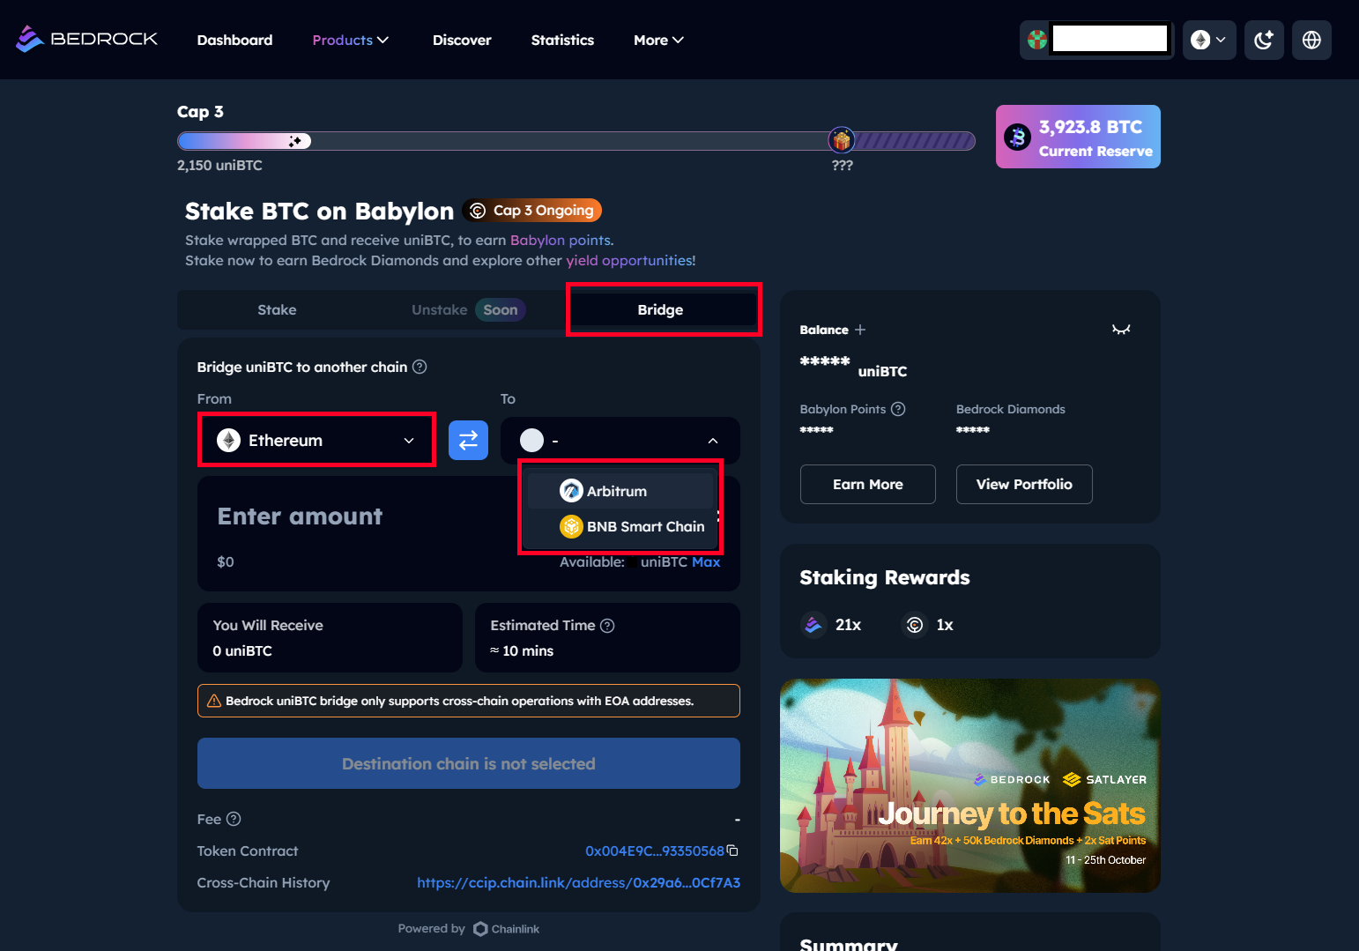Copy the token contract address
This screenshot has height=951, width=1359.
pos(733,851)
